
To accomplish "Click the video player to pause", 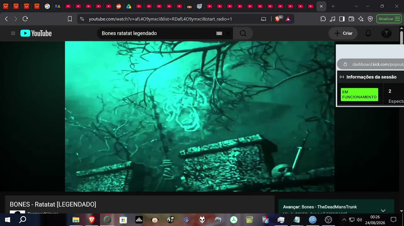I will 200,116.
